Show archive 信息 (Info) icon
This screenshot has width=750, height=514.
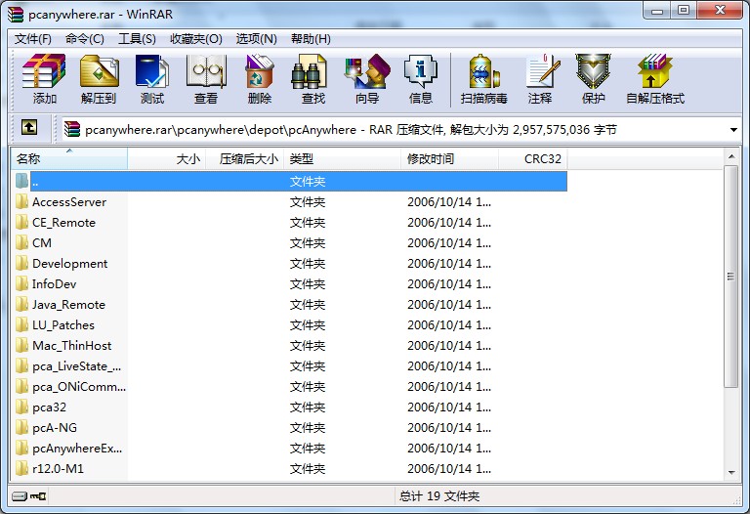tap(421, 71)
